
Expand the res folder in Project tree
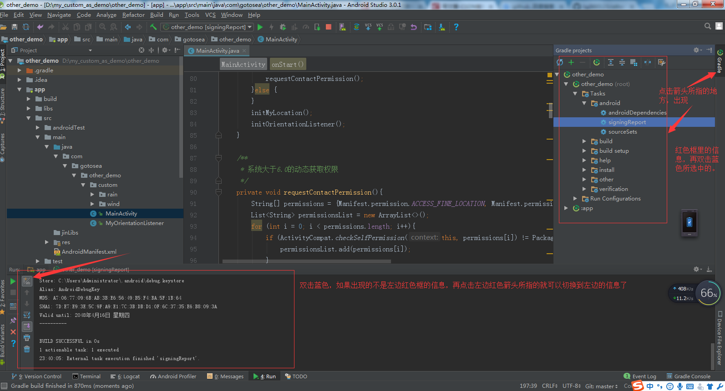coord(47,242)
